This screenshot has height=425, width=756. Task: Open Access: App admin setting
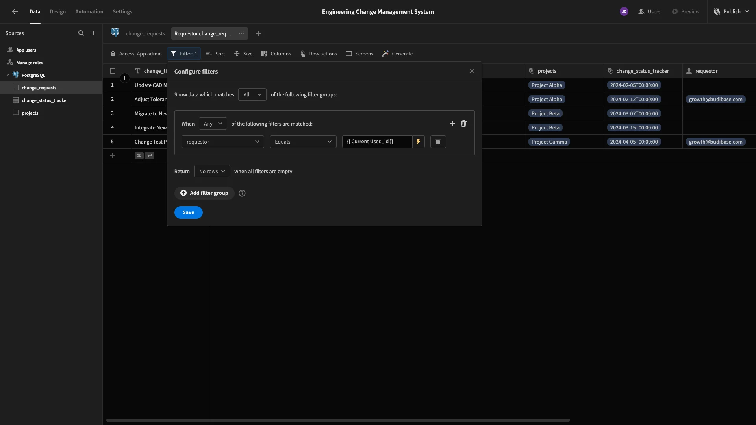coord(136,54)
